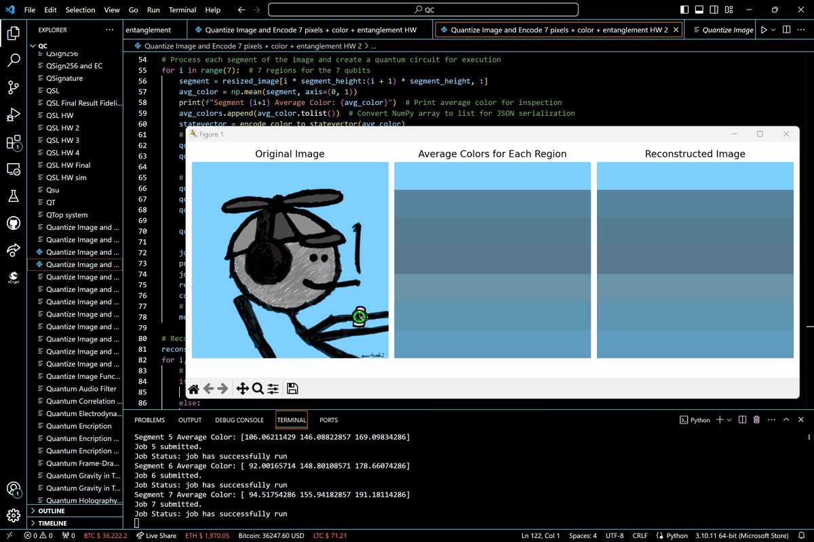Click the back arrow in Figure 1 toolbar
Image resolution: width=814 pixels, height=542 pixels.
pyautogui.click(x=209, y=388)
